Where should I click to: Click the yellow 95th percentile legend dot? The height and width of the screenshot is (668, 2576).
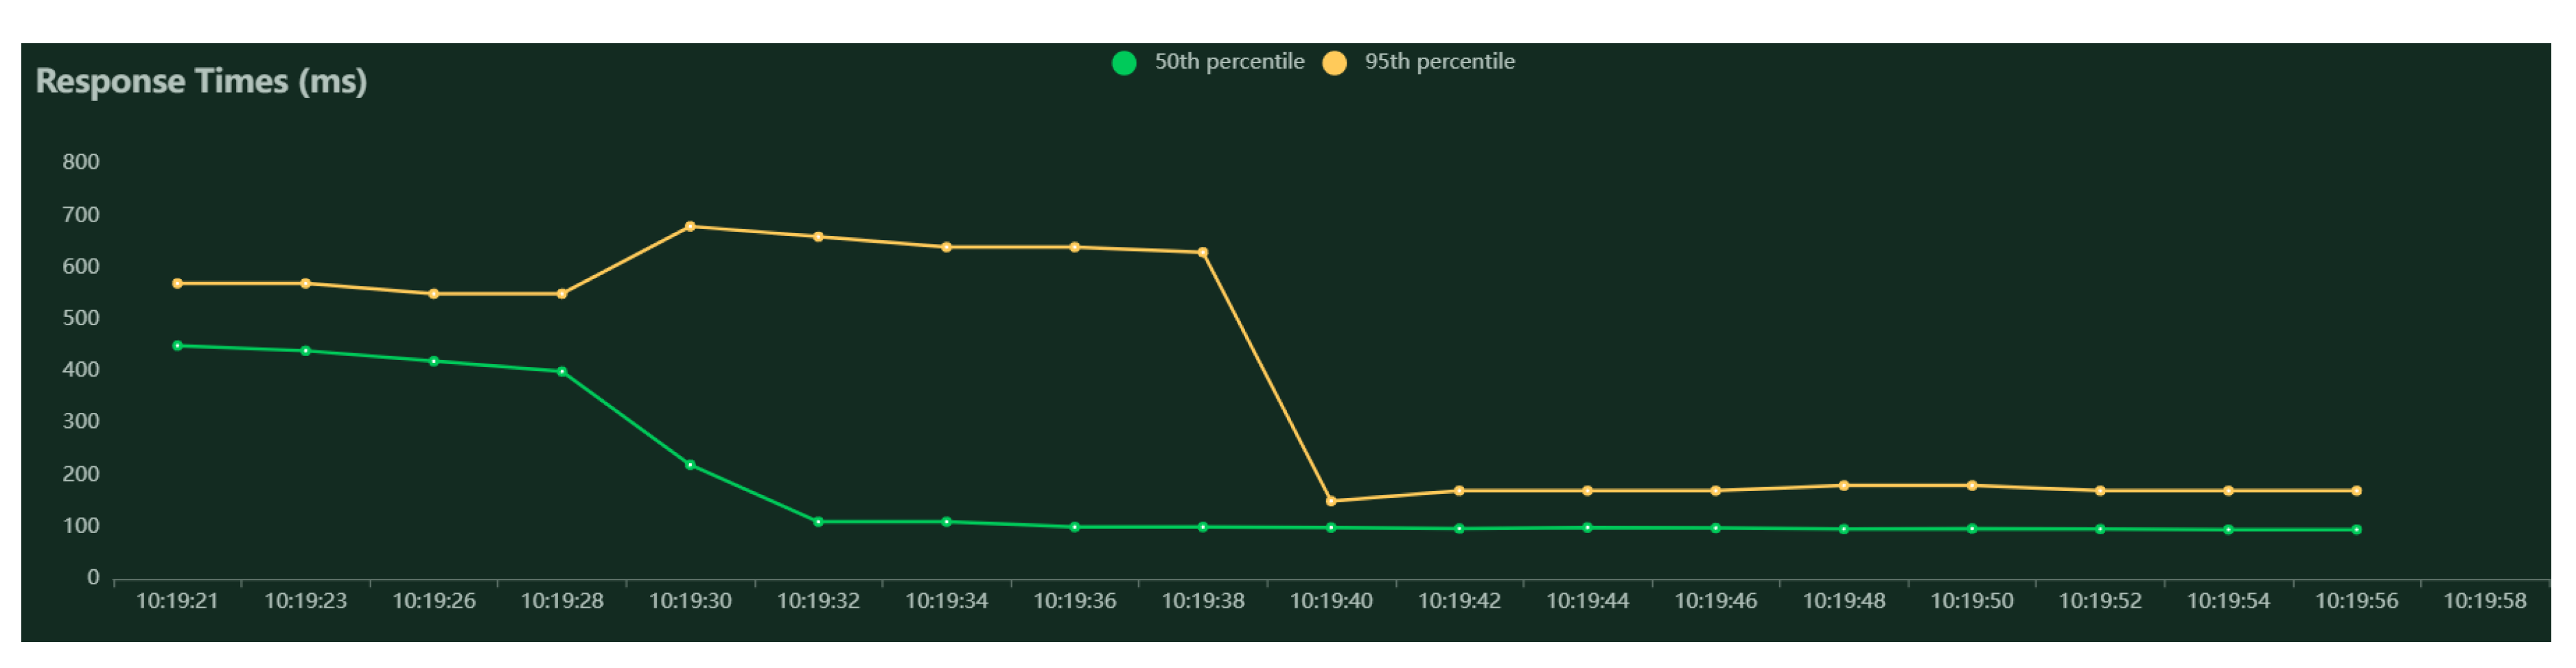[1334, 63]
